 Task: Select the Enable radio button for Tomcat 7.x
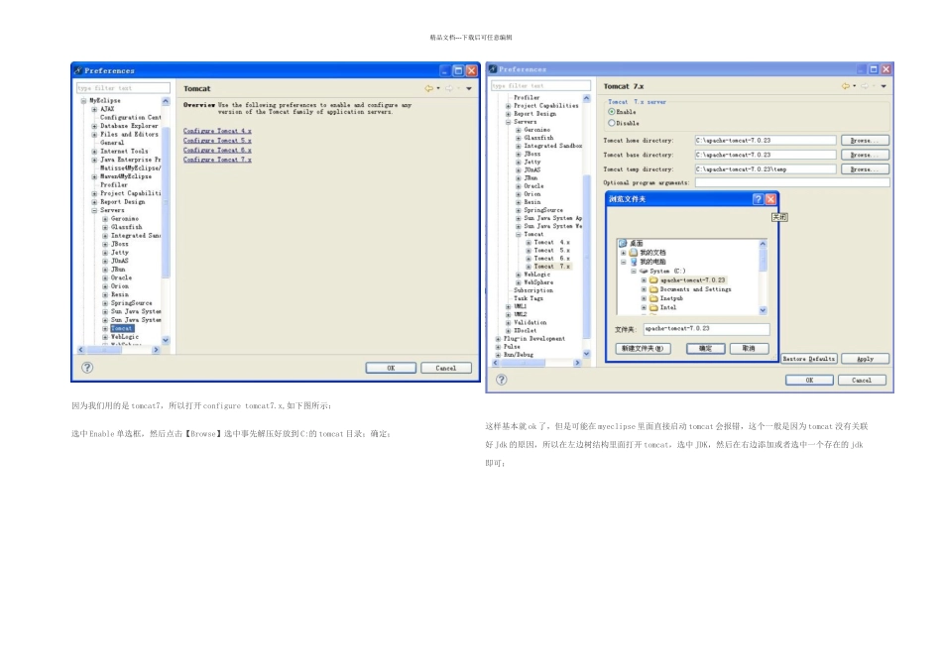coord(611,112)
